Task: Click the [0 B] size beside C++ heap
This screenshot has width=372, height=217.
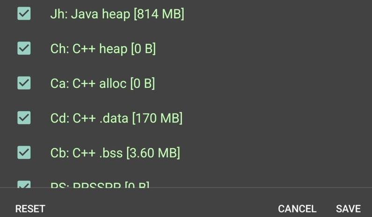Action: pyautogui.click(x=143, y=49)
